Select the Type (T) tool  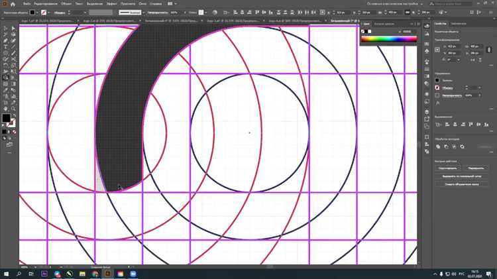6,47
